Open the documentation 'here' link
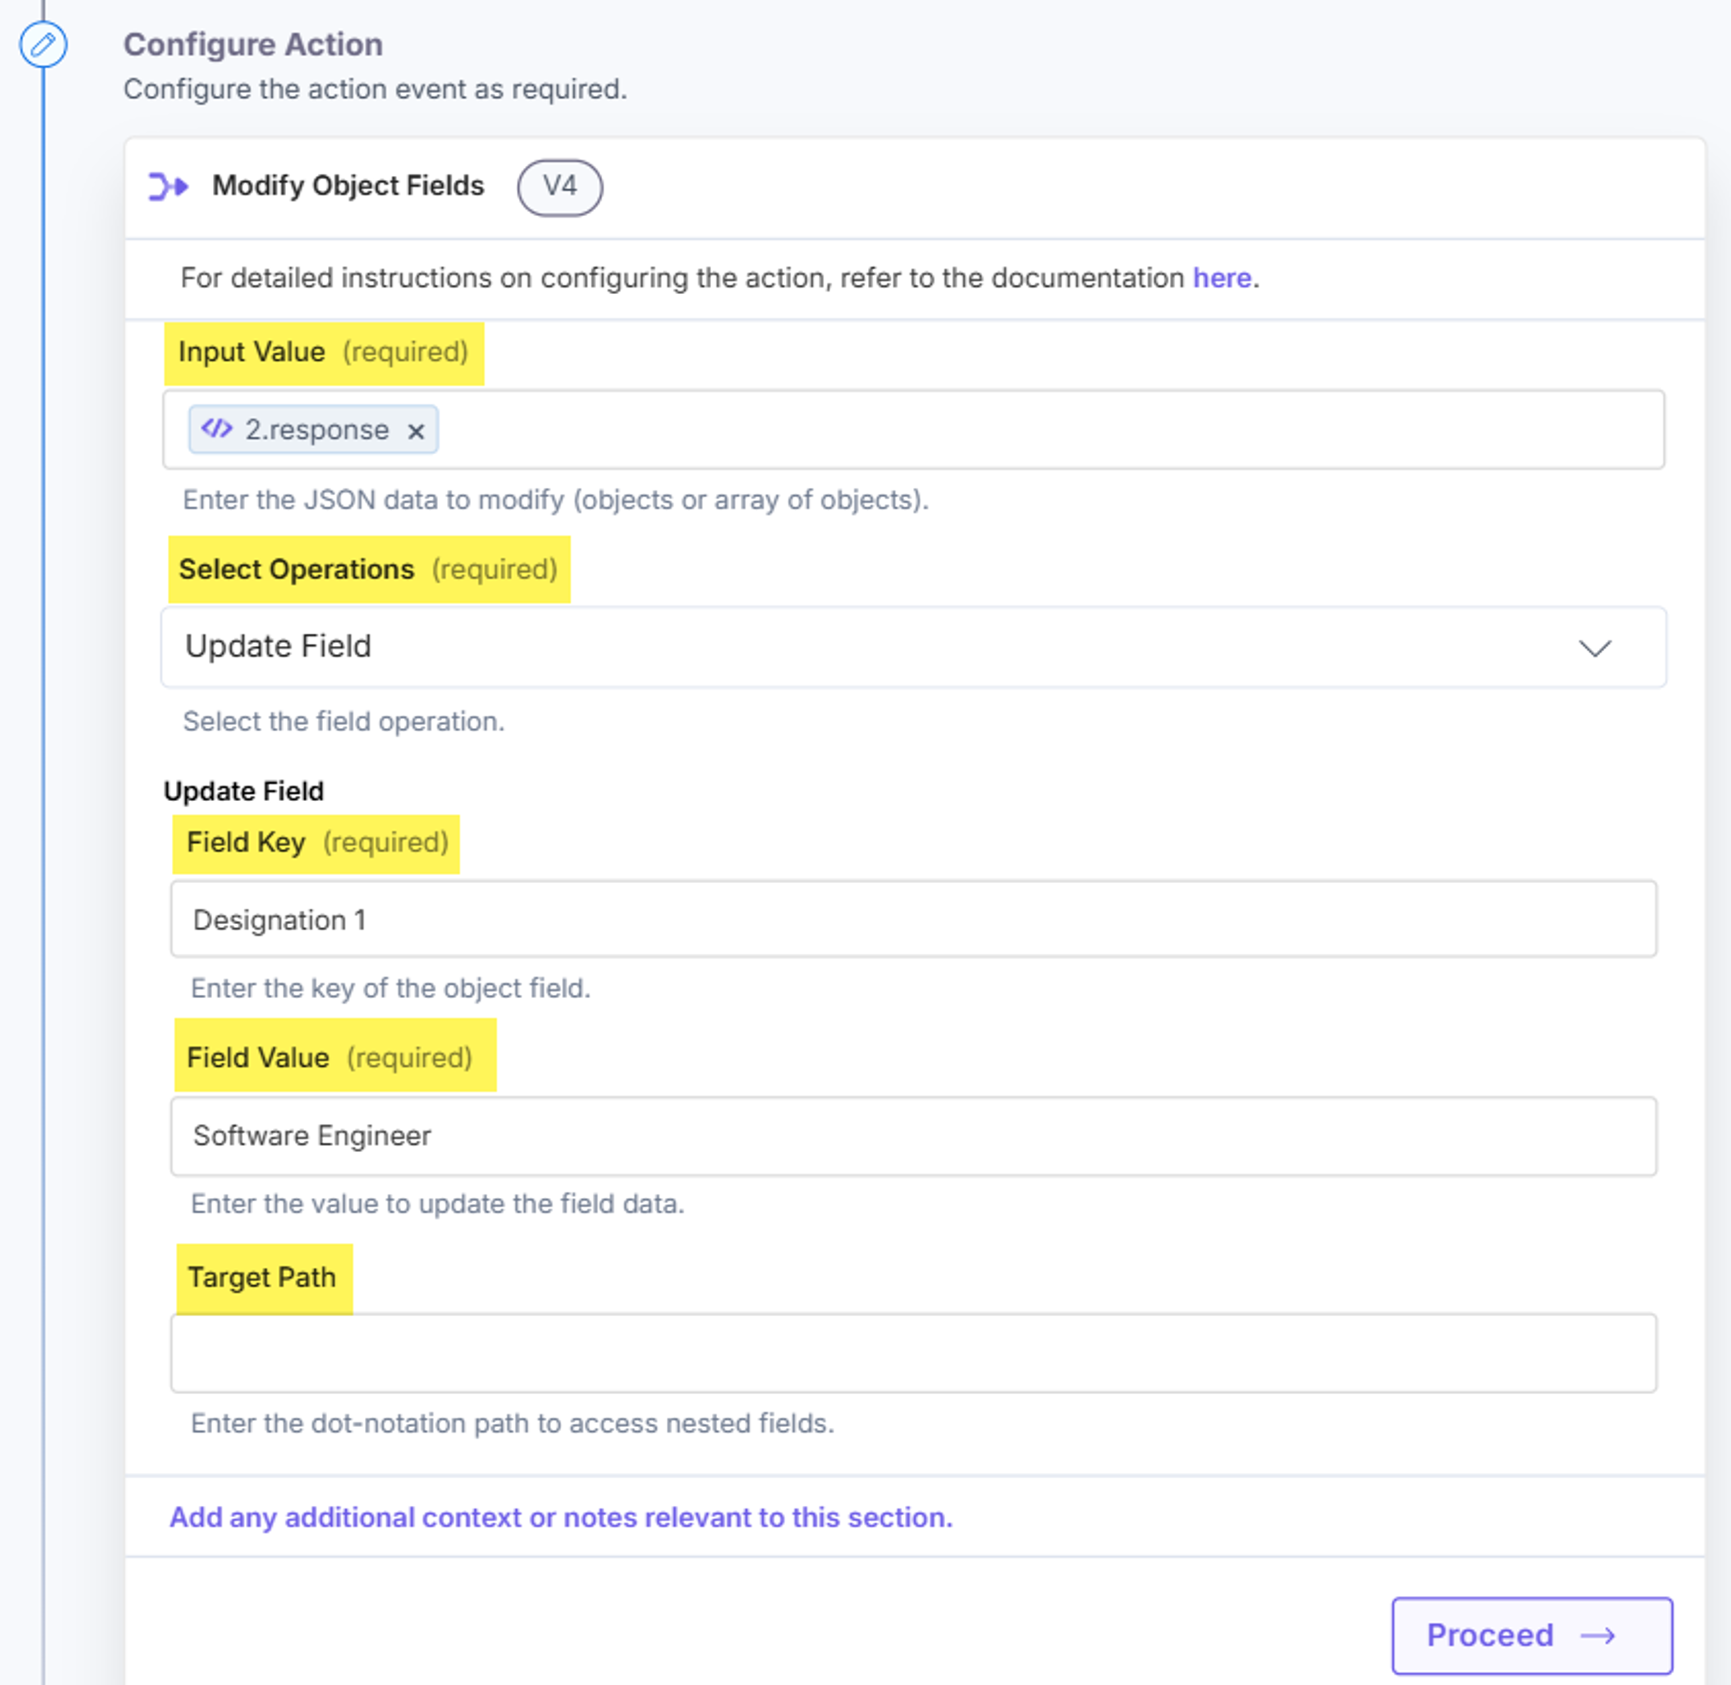This screenshot has width=1731, height=1685. coord(1222,278)
